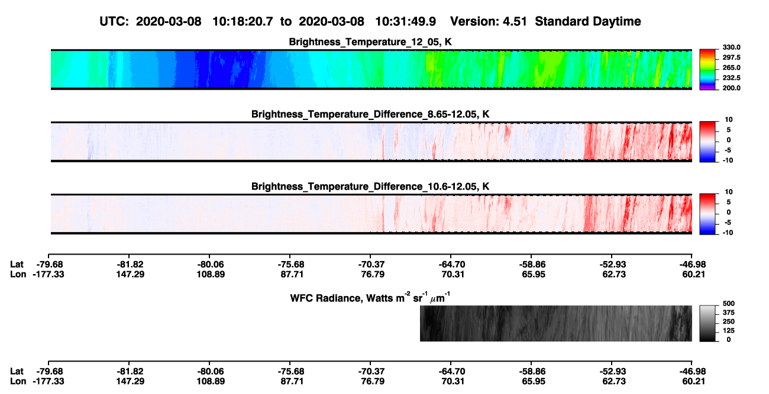
Task: Click the 125 label on WFC colorbar
Action: tap(728, 331)
